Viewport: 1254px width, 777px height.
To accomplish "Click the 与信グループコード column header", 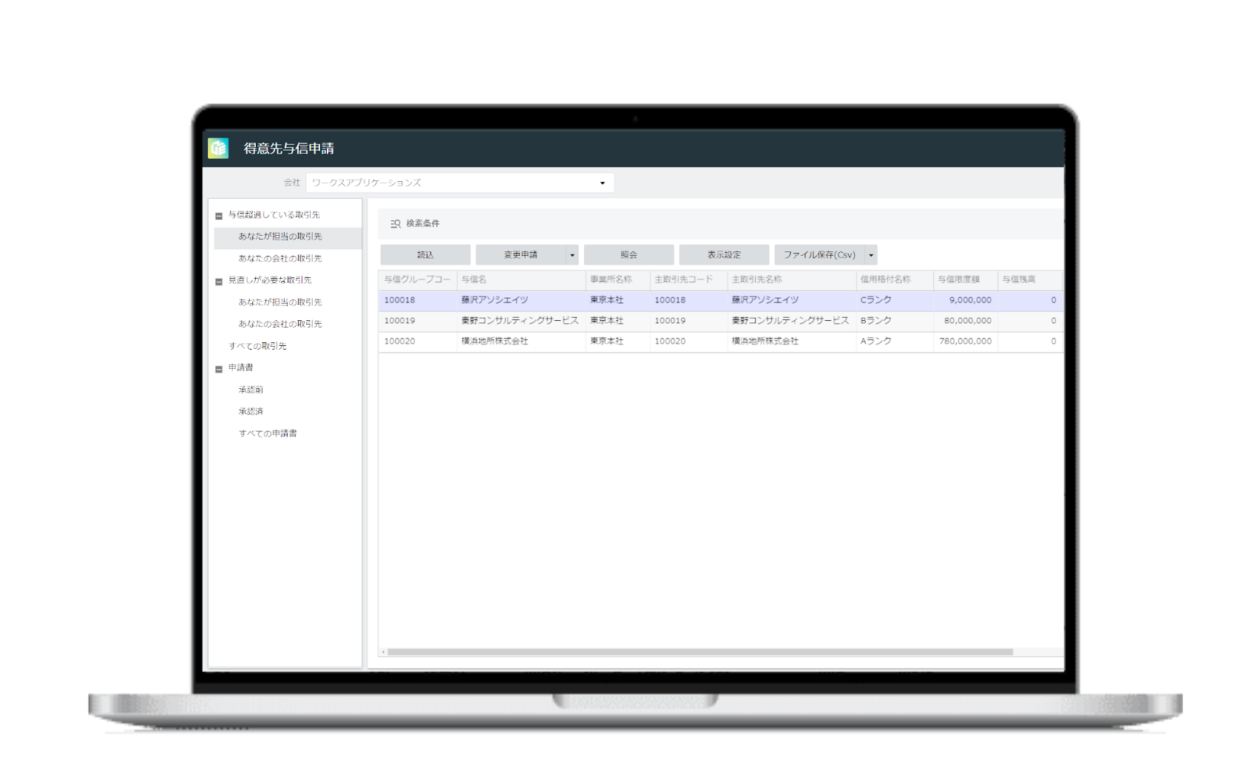I will pyautogui.click(x=417, y=279).
